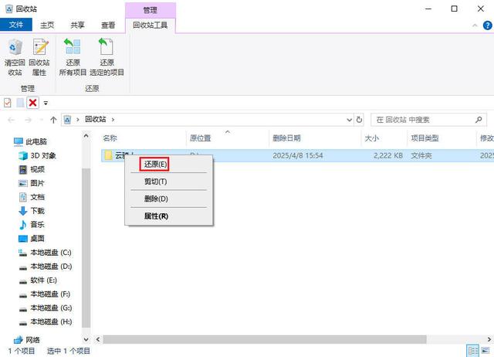Click the red X delete icon in quick access toolbar
Image resolution: width=494 pixels, height=357 pixels.
click(32, 103)
